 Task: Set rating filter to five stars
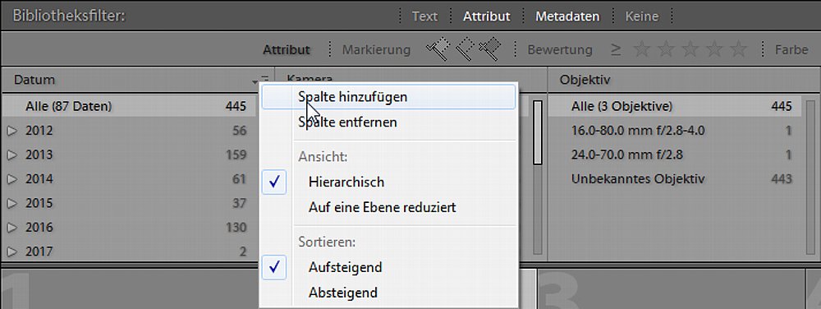coord(738,50)
